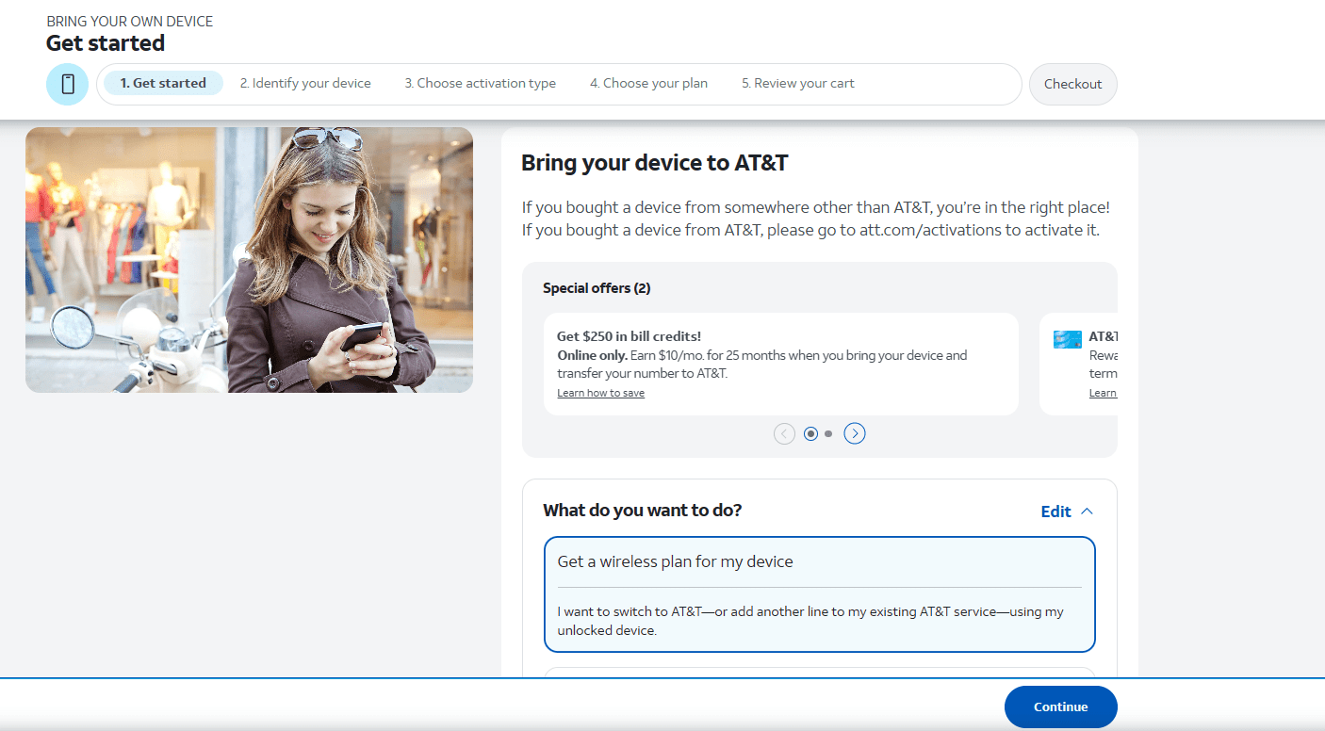
Task: Open step '1. Get started'
Action: (x=163, y=83)
